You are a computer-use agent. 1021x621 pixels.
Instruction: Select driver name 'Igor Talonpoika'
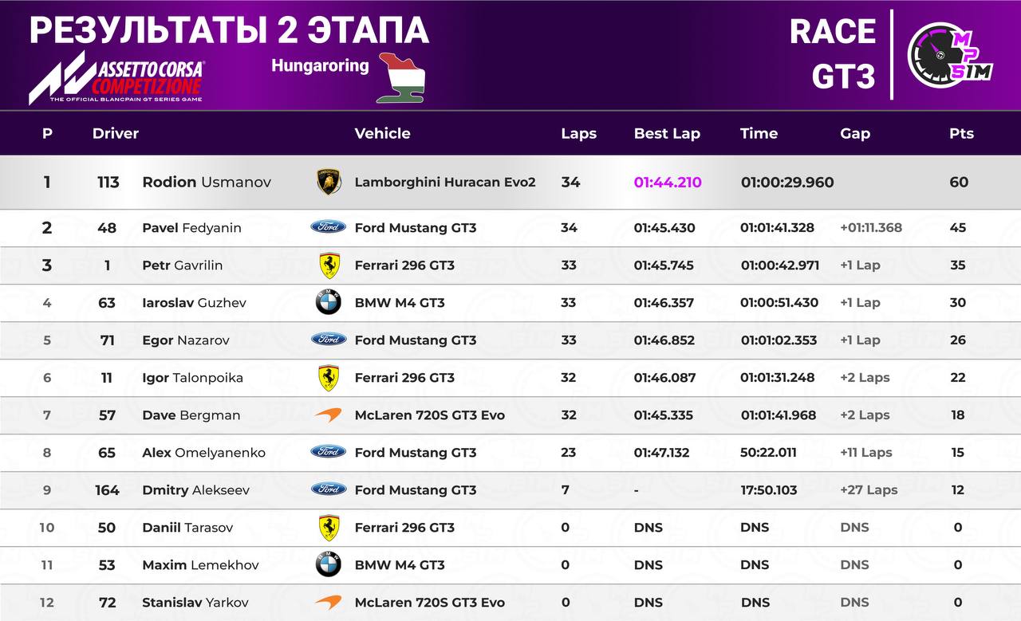tap(192, 378)
